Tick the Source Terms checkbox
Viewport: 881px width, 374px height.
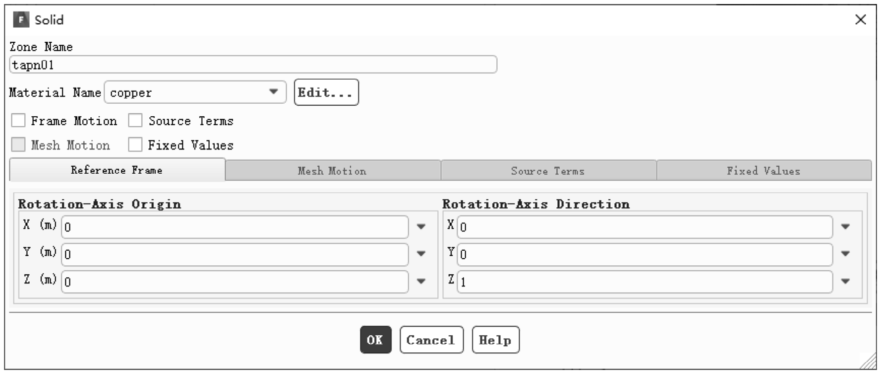[135, 121]
